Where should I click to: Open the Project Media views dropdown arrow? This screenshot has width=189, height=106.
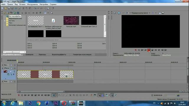[48, 13]
